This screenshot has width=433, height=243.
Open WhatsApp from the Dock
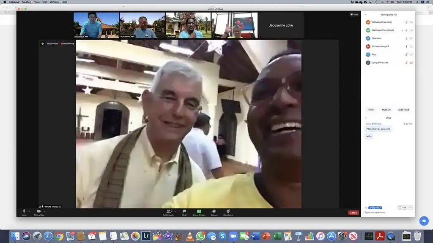pos(200,236)
